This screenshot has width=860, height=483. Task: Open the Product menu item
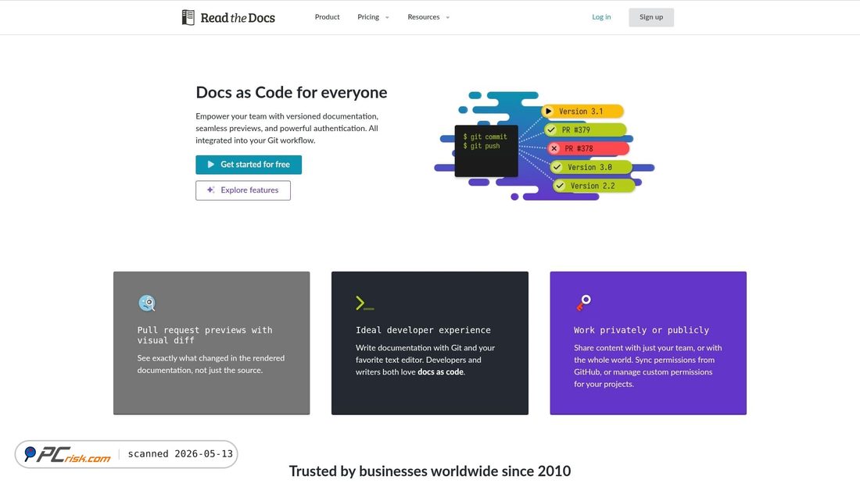click(x=327, y=17)
